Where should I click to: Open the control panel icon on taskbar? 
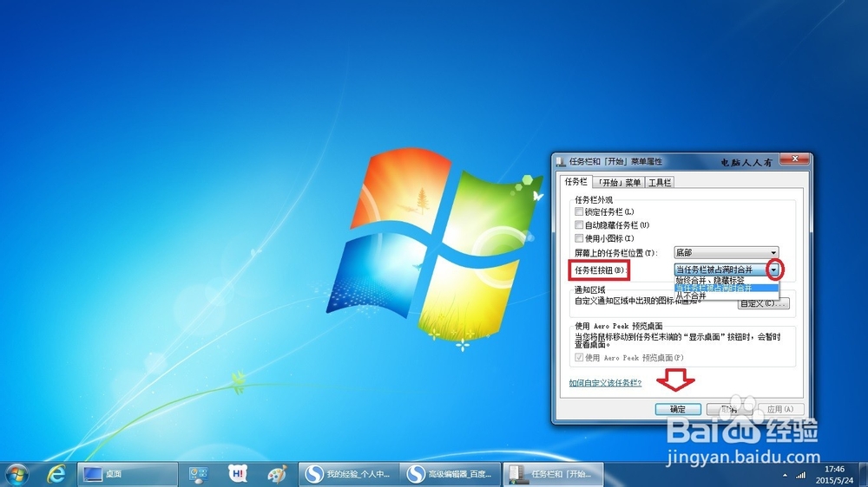coord(198,474)
